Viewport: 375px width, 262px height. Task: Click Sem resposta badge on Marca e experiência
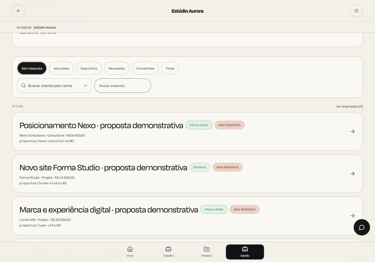coord(245,209)
